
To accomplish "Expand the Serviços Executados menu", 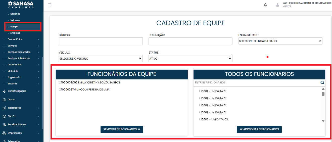I will [19, 52].
